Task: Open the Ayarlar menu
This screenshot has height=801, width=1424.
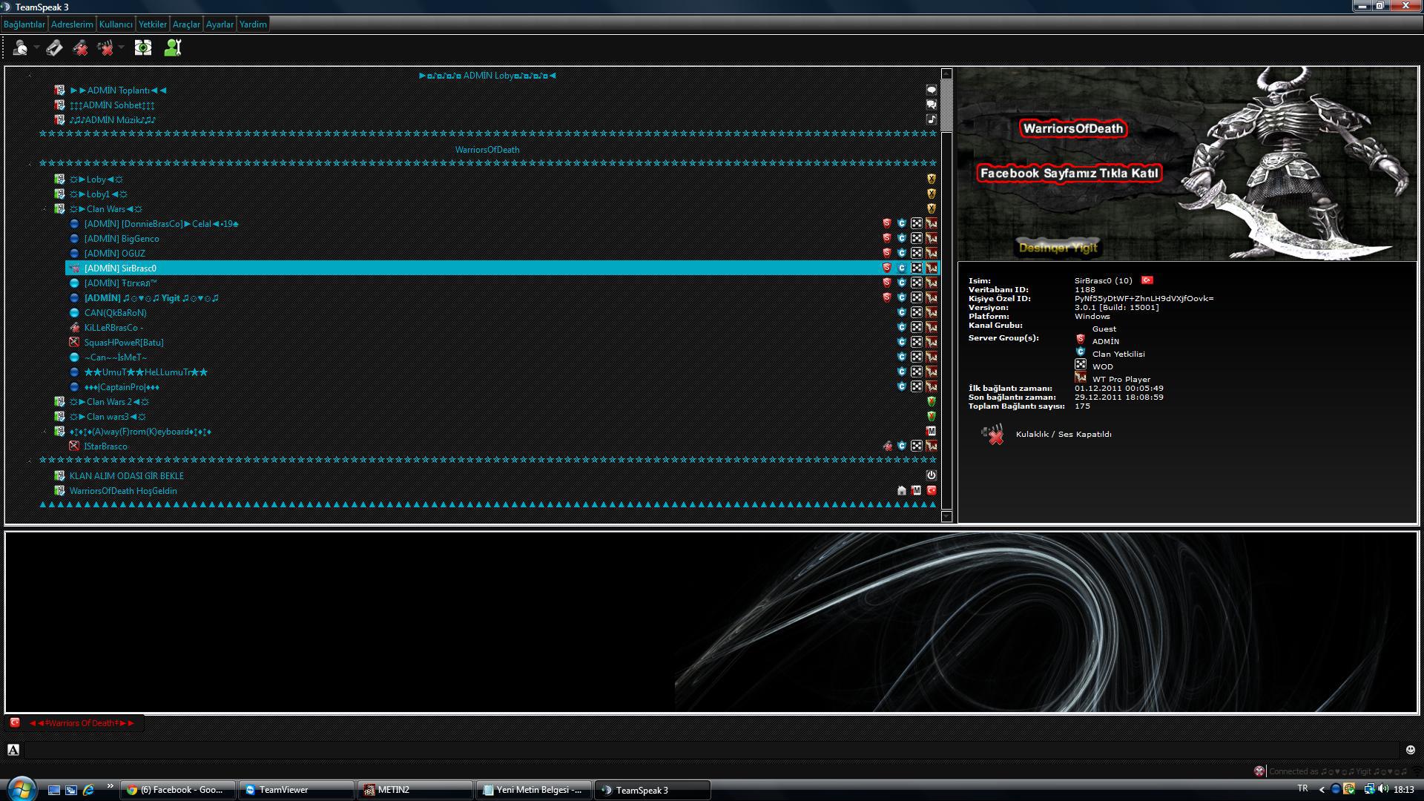Action: point(220,24)
